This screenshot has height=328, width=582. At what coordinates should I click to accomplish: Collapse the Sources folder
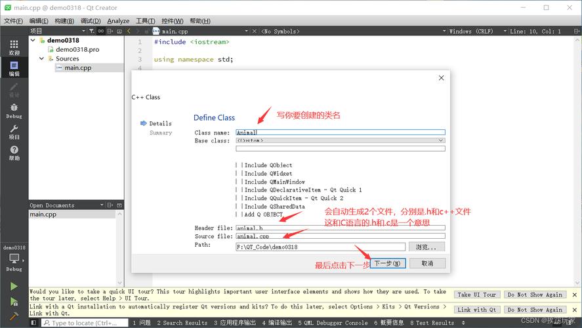[41, 58]
